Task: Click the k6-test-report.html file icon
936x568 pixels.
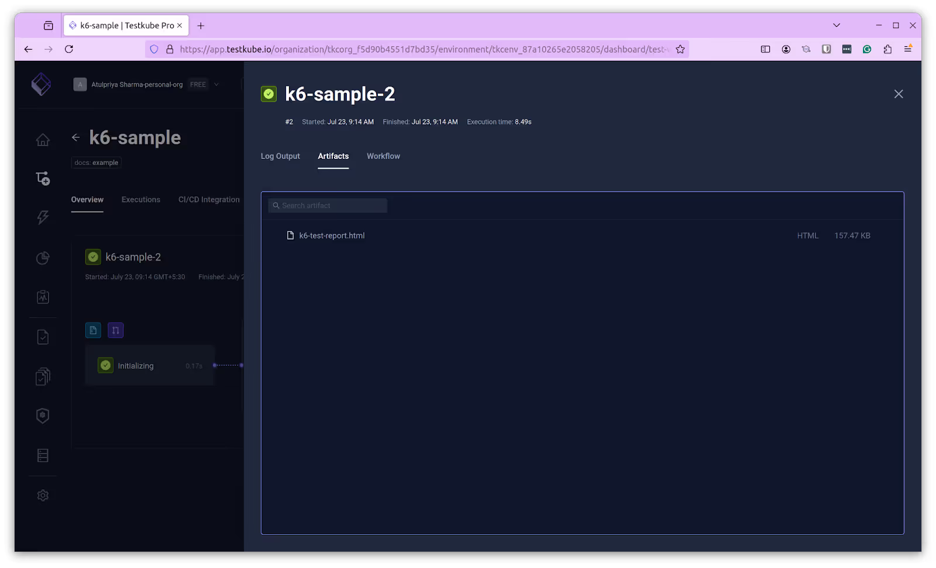Action: [x=290, y=235]
